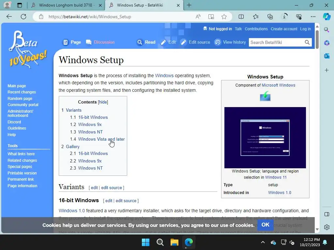Jump to 1.3 Windows NT in contents

[86, 132]
